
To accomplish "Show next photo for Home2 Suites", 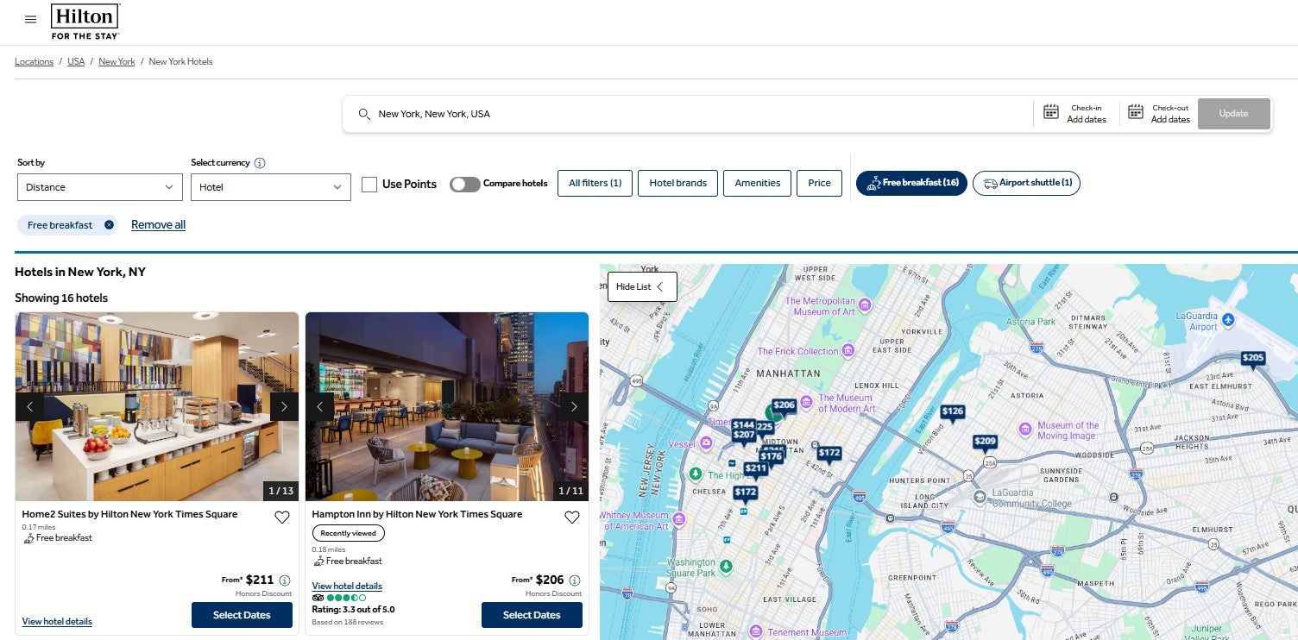I will click(x=284, y=407).
